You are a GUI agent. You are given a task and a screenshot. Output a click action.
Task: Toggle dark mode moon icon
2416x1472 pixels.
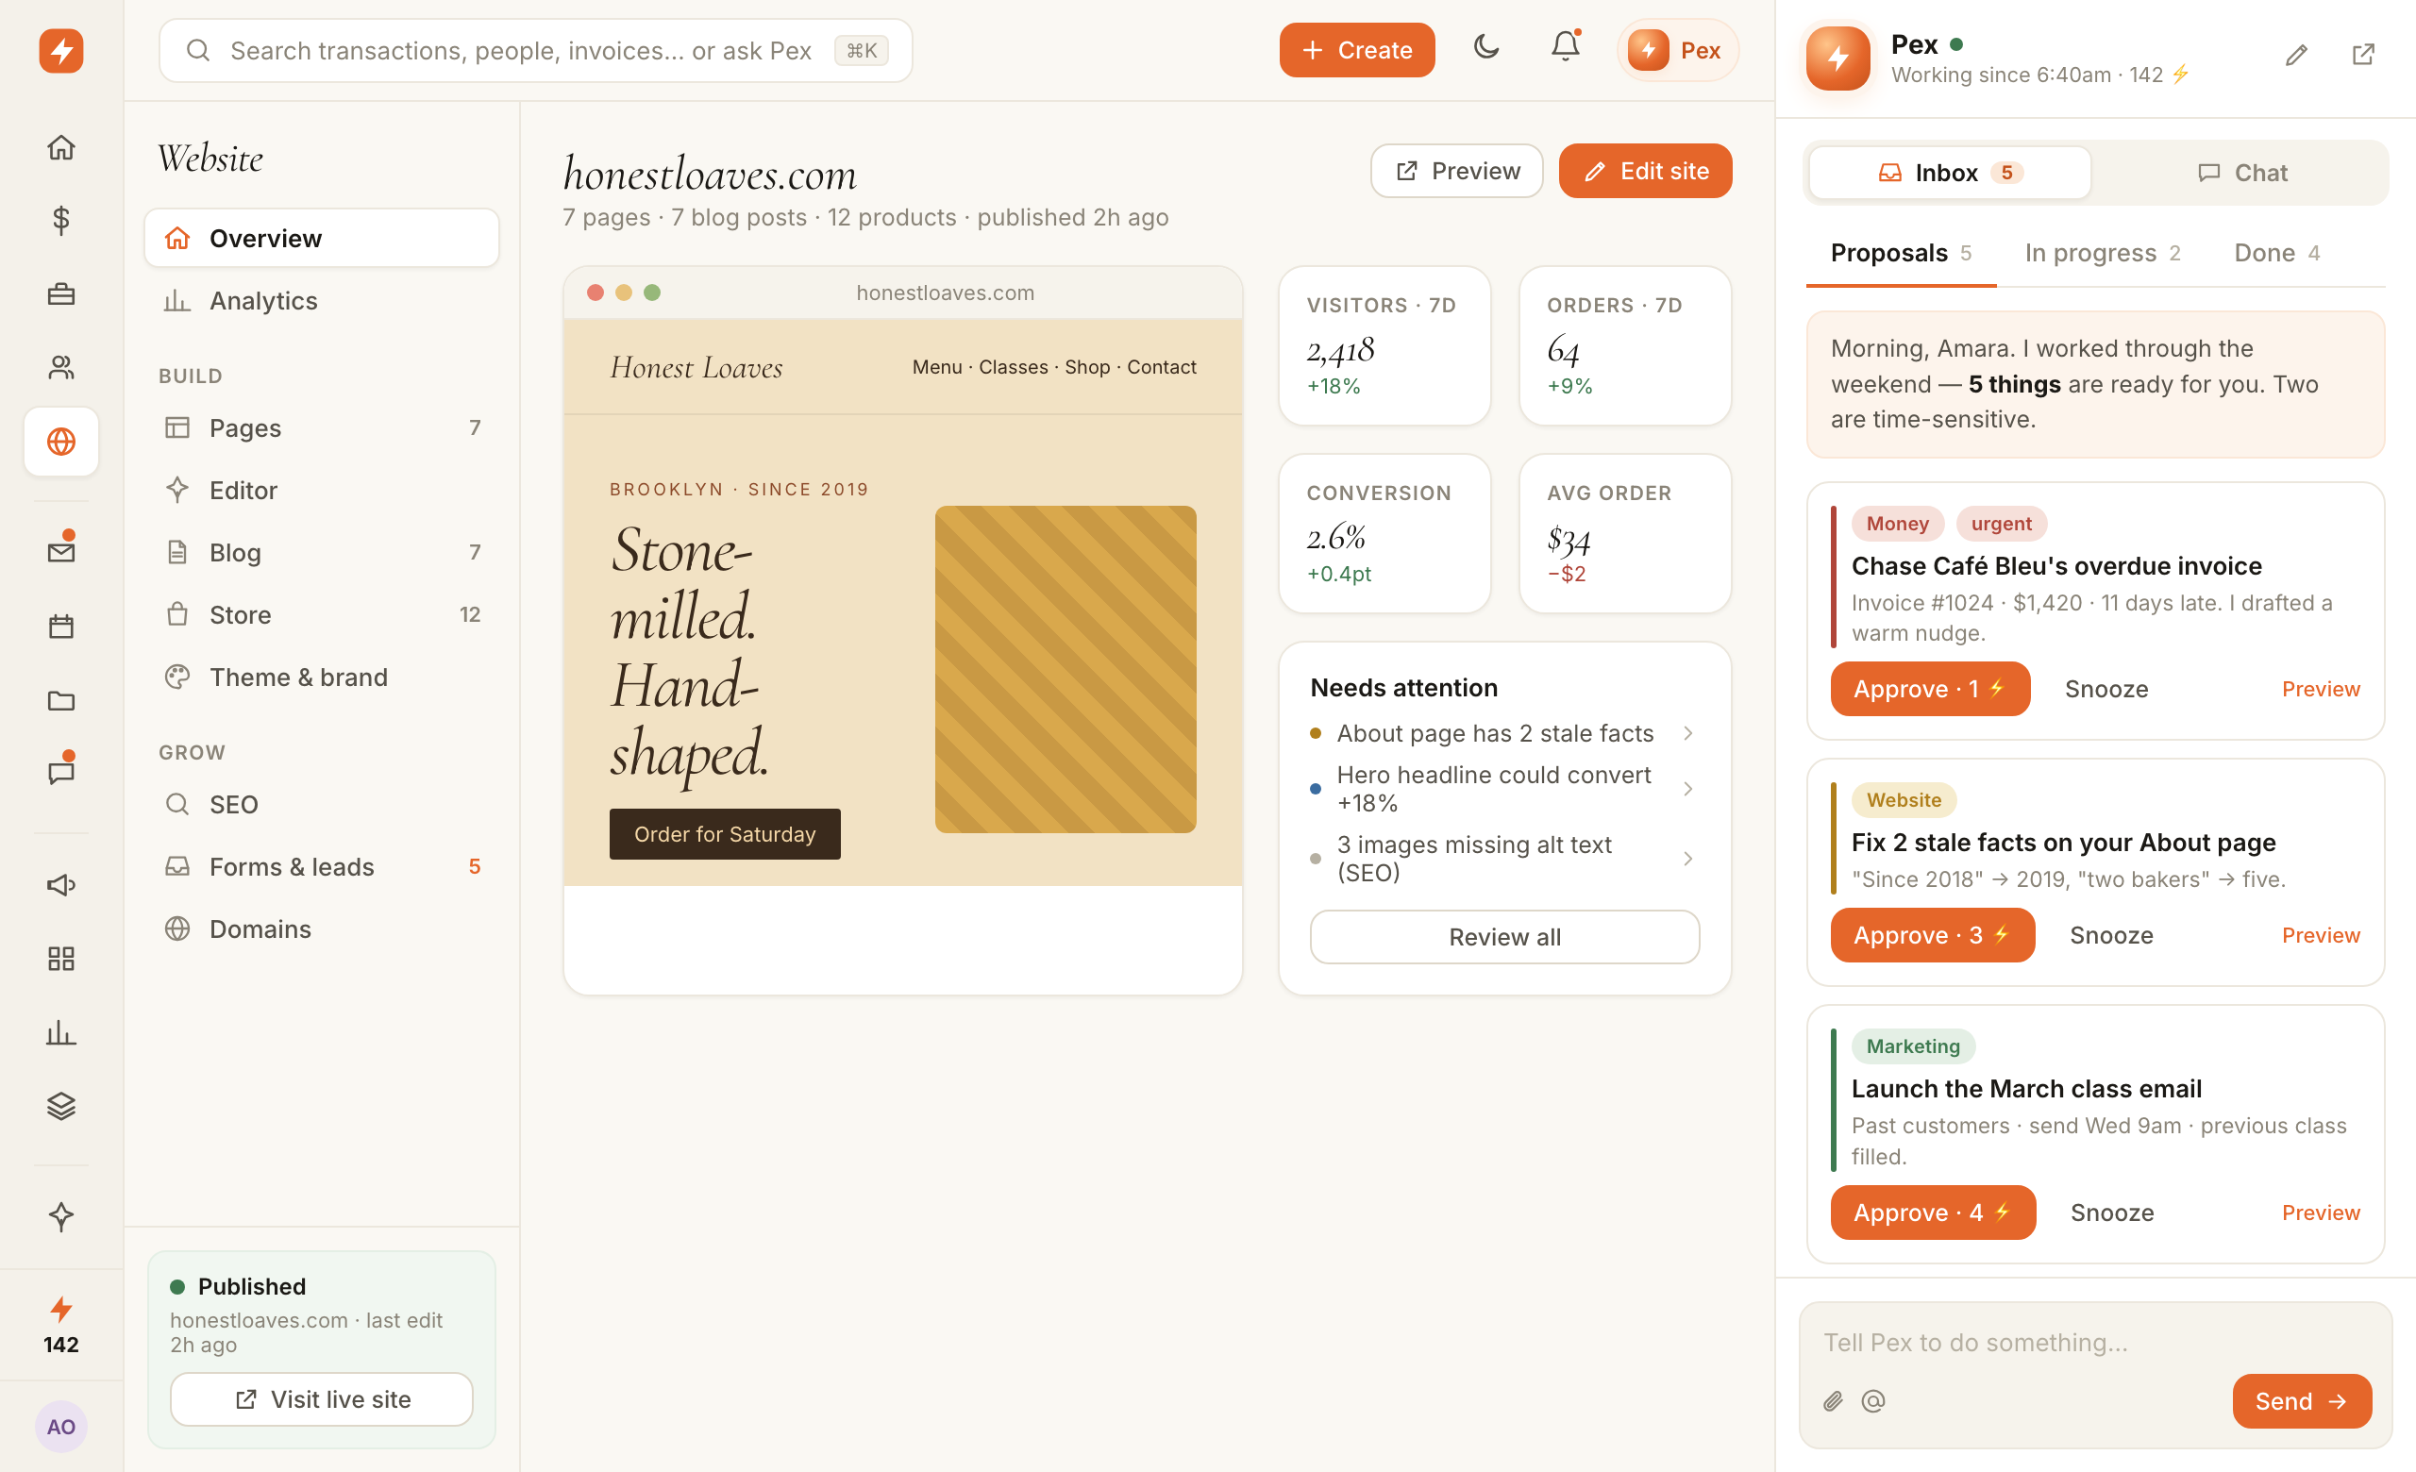click(x=1486, y=47)
